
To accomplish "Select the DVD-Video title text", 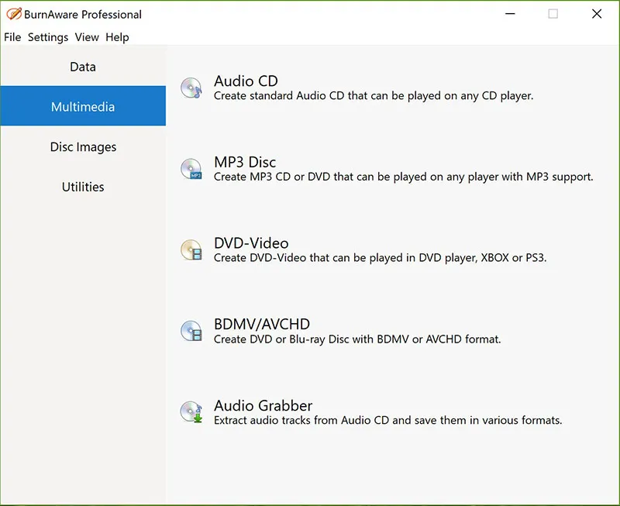I will (x=251, y=243).
